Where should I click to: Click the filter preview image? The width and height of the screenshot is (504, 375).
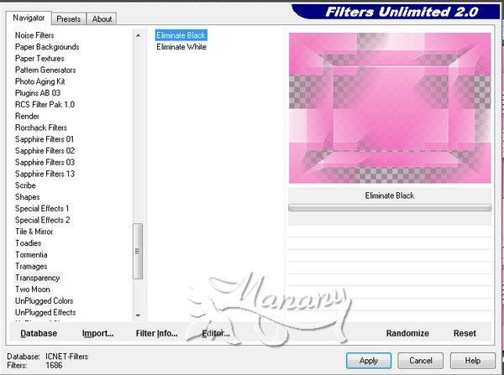tap(390, 108)
